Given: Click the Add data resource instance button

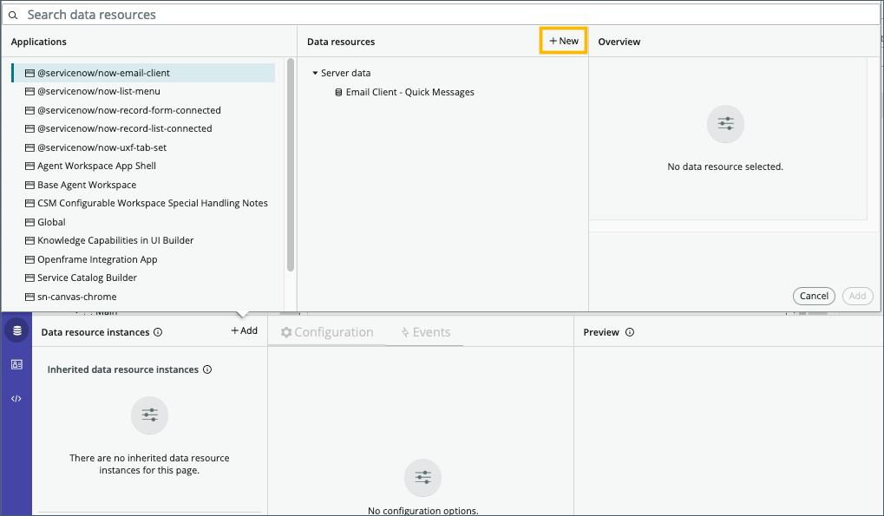Looking at the screenshot, I should pyautogui.click(x=244, y=330).
